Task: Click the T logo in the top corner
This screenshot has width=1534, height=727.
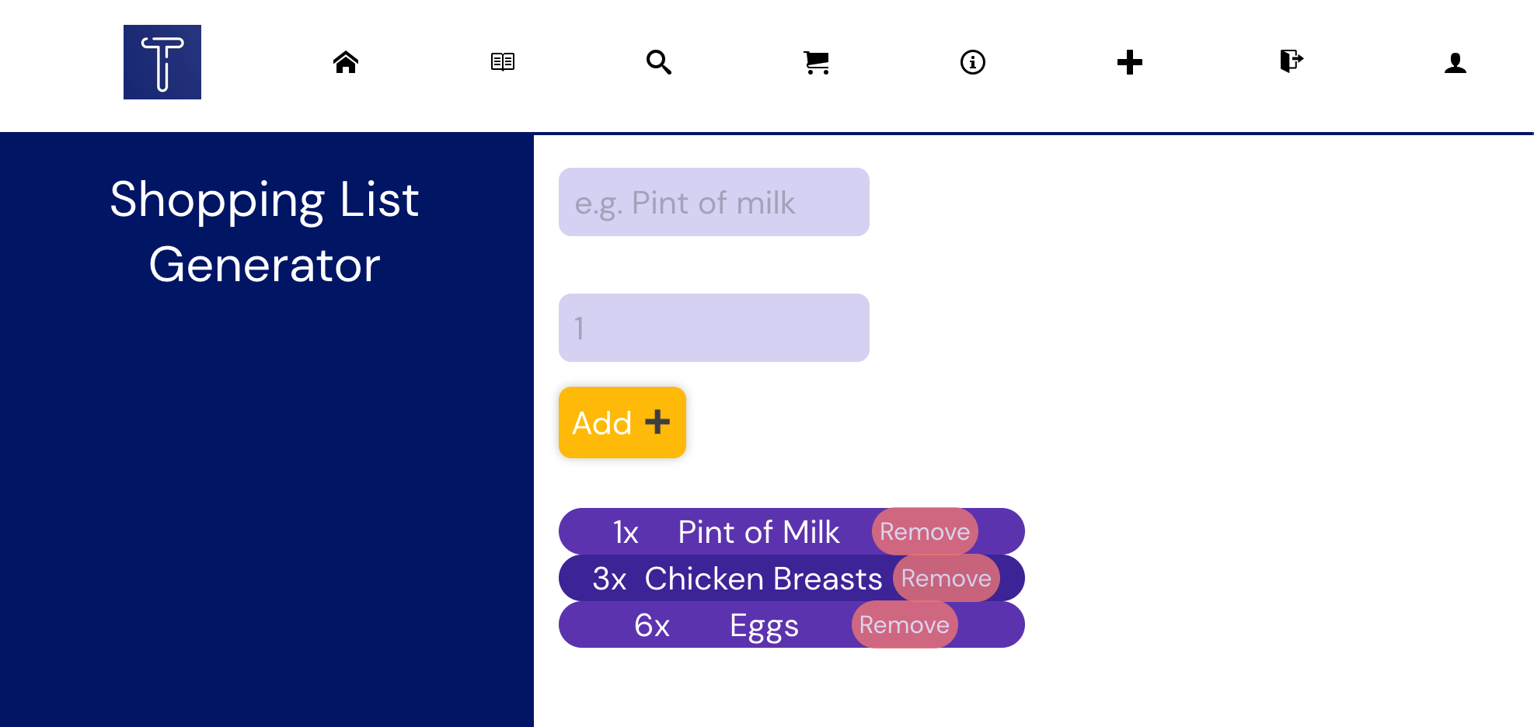Action: coord(162,61)
